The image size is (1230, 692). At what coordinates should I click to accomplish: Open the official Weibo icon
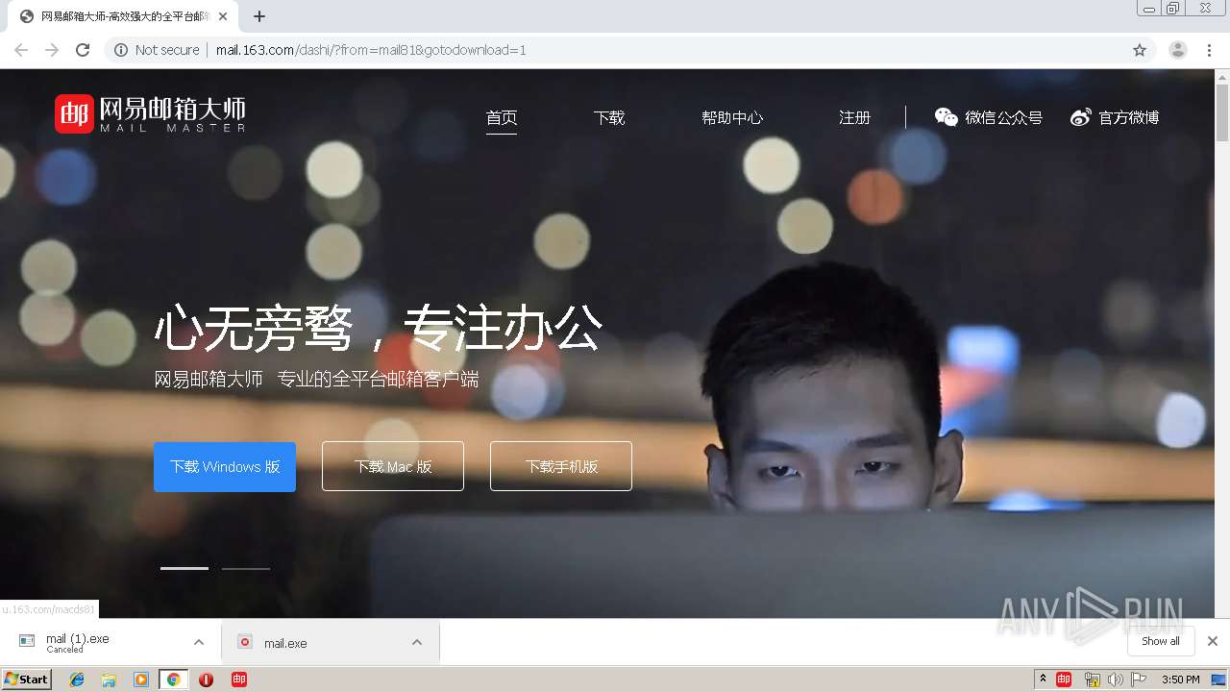point(1081,117)
